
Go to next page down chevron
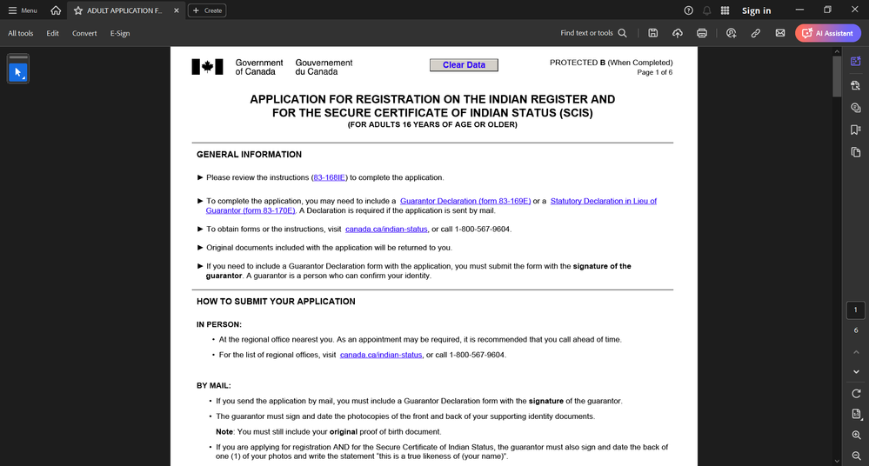tap(856, 372)
